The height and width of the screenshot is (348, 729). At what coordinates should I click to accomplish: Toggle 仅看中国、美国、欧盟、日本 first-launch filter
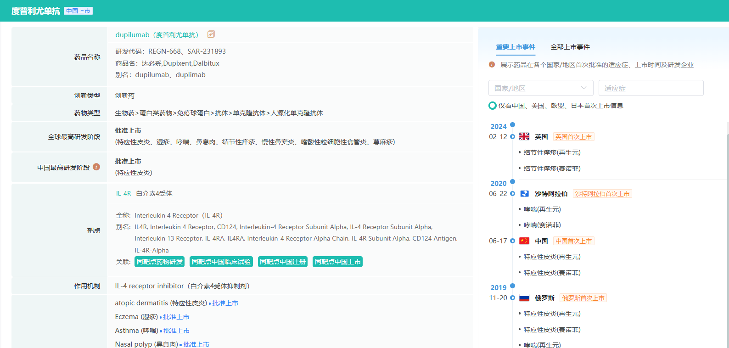pyautogui.click(x=493, y=106)
